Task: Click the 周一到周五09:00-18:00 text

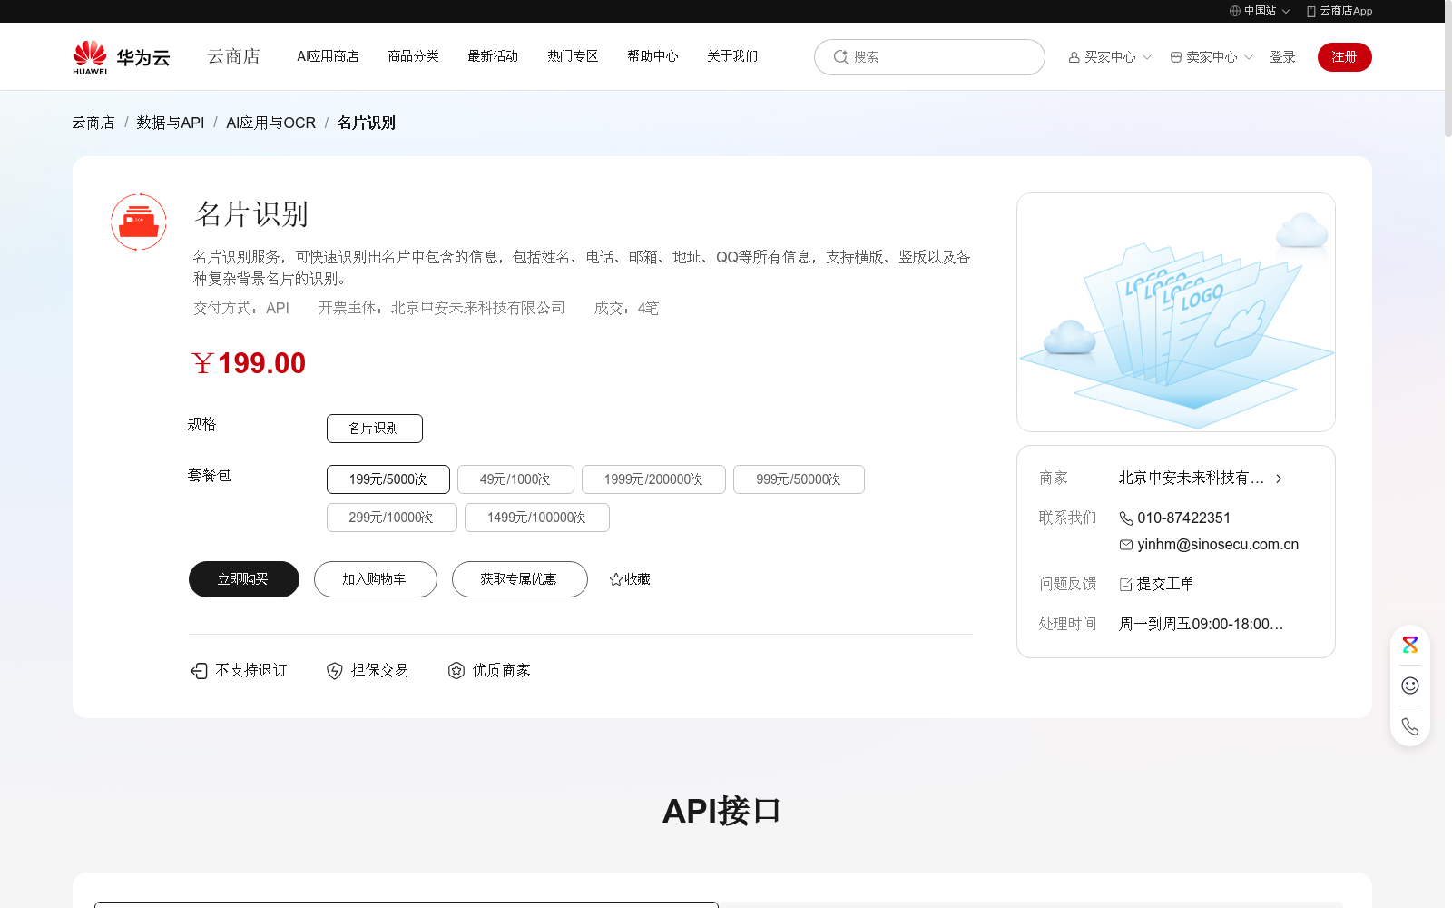Action: click(x=1202, y=625)
